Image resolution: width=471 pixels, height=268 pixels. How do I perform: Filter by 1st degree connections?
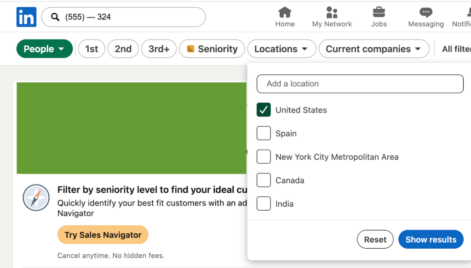tap(92, 49)
